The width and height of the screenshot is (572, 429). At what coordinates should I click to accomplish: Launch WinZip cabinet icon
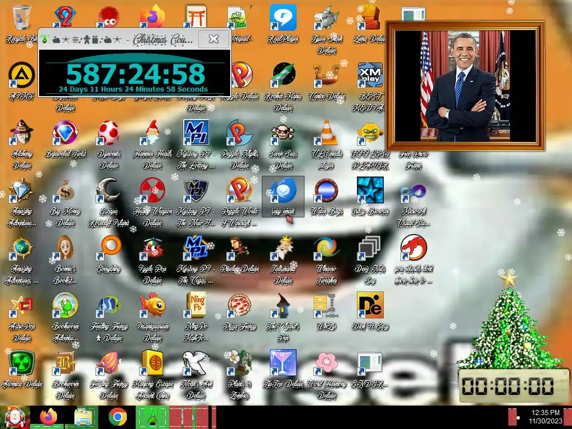click(327, 305)
